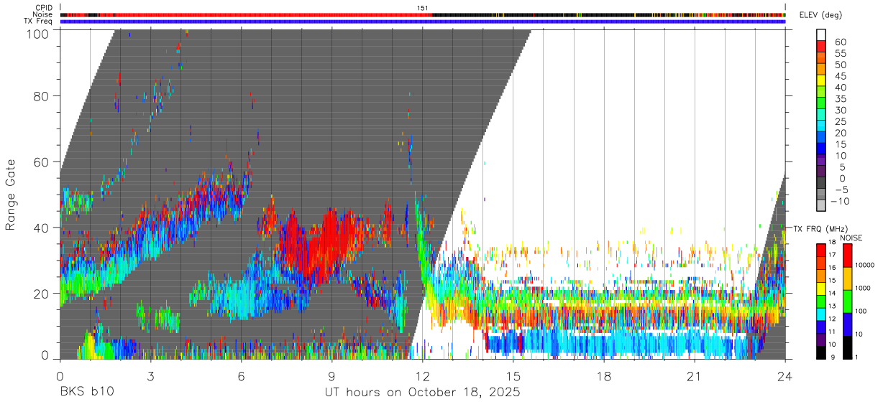Click the 18 label on the TX FRQ scale
The width and height of the screenshot is (883, 407).
[x=833, y=243]
